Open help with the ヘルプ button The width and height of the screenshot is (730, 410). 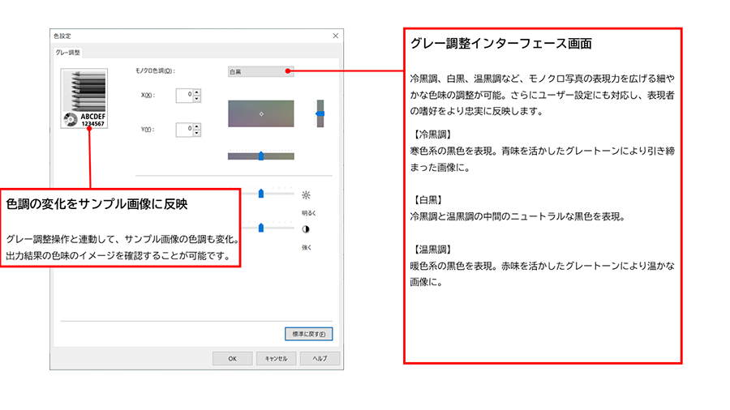point(320,358)
